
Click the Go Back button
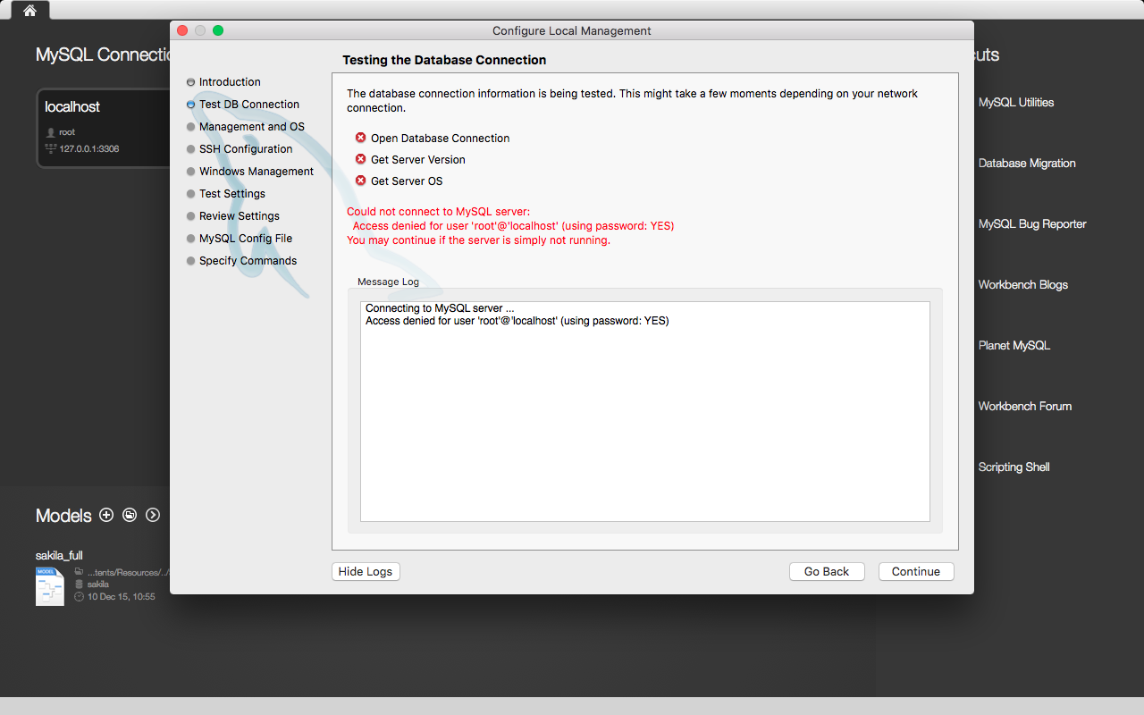[827, 572]
